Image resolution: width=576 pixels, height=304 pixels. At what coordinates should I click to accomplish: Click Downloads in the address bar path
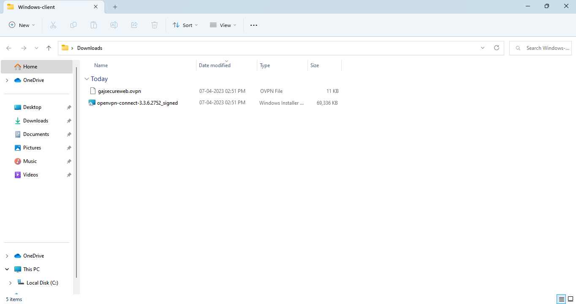click(90, 48)
